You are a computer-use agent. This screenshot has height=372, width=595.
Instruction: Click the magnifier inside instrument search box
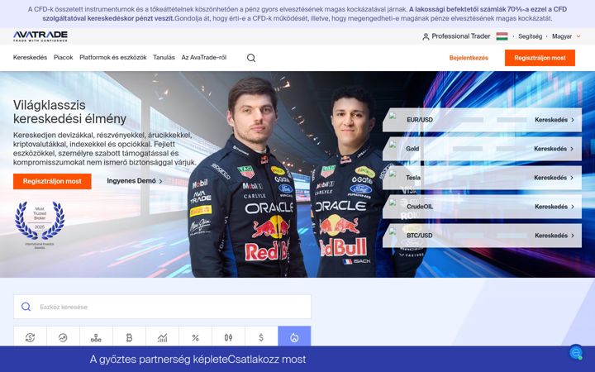click(26, 307)
